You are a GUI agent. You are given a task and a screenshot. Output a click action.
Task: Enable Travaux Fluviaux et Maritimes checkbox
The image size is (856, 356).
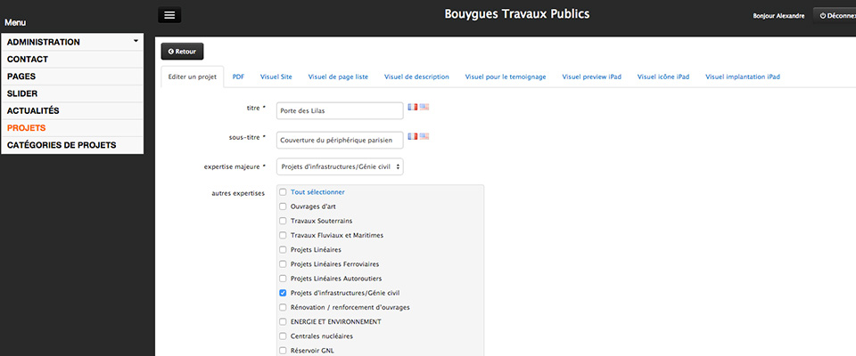tap(283, 235)
